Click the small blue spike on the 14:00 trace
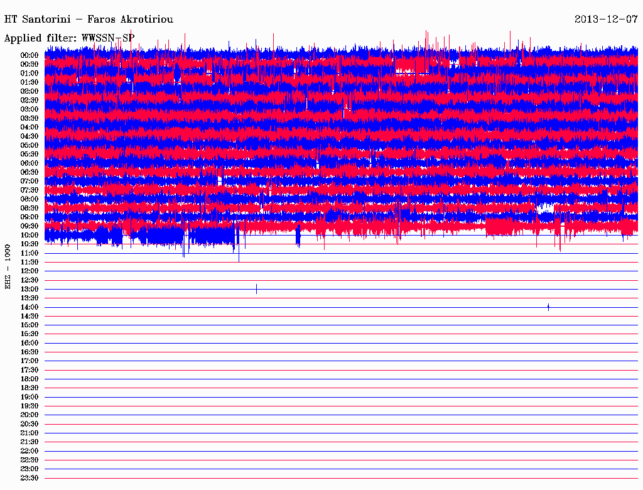This screenshot has width=643, height=490. [x=548, y=307]
